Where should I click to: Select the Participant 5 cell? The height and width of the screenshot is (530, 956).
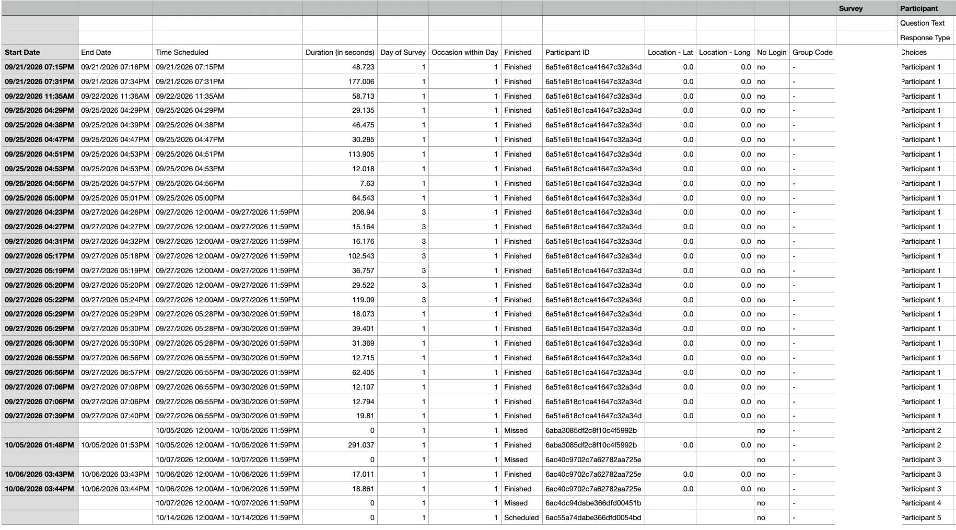(925, 517)
